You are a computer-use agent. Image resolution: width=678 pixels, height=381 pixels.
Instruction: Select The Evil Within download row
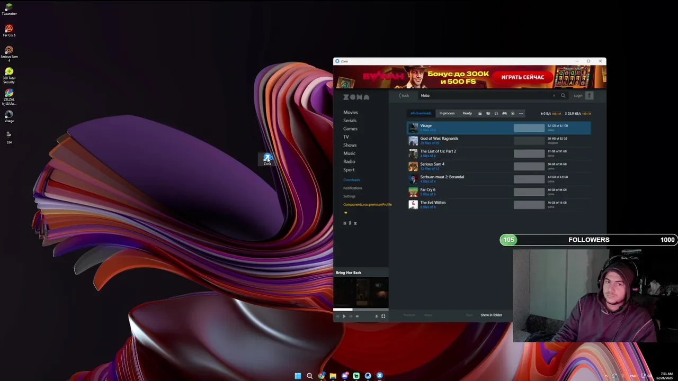tap(498, 205)
